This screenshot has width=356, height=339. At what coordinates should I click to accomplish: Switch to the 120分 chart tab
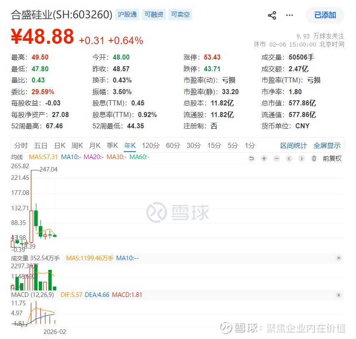point(151,145)
